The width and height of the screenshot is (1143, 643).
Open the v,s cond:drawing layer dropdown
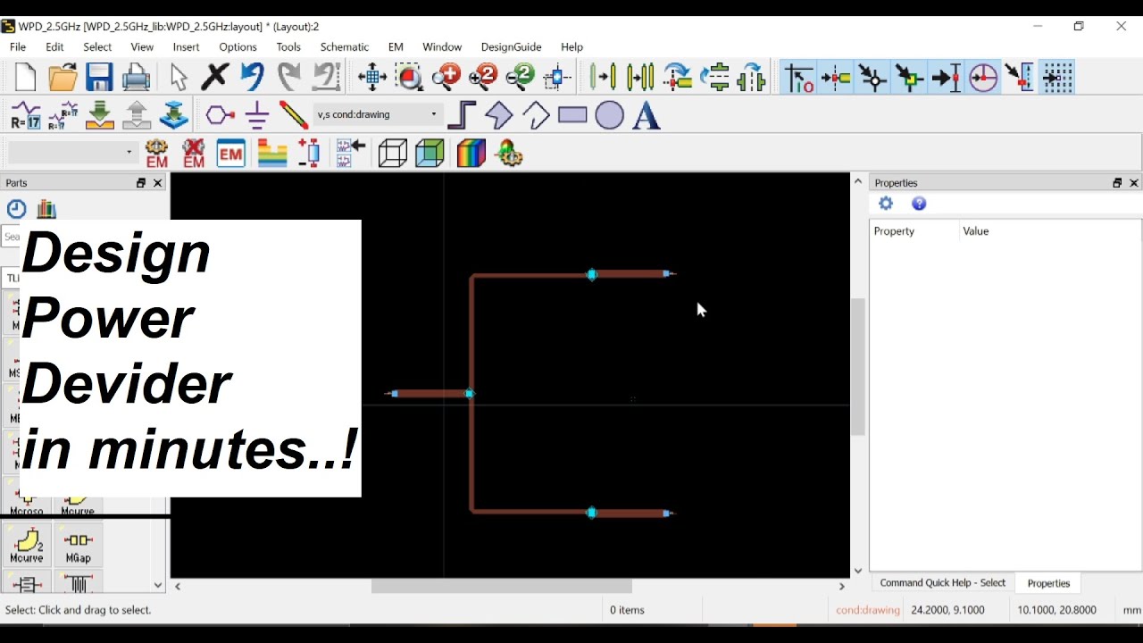[x=378, y=114]
